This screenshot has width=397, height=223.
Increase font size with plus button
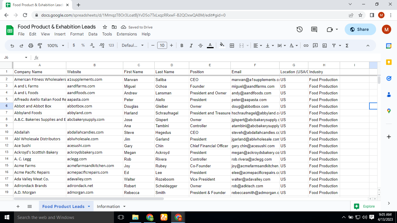[x=171, y=45]
